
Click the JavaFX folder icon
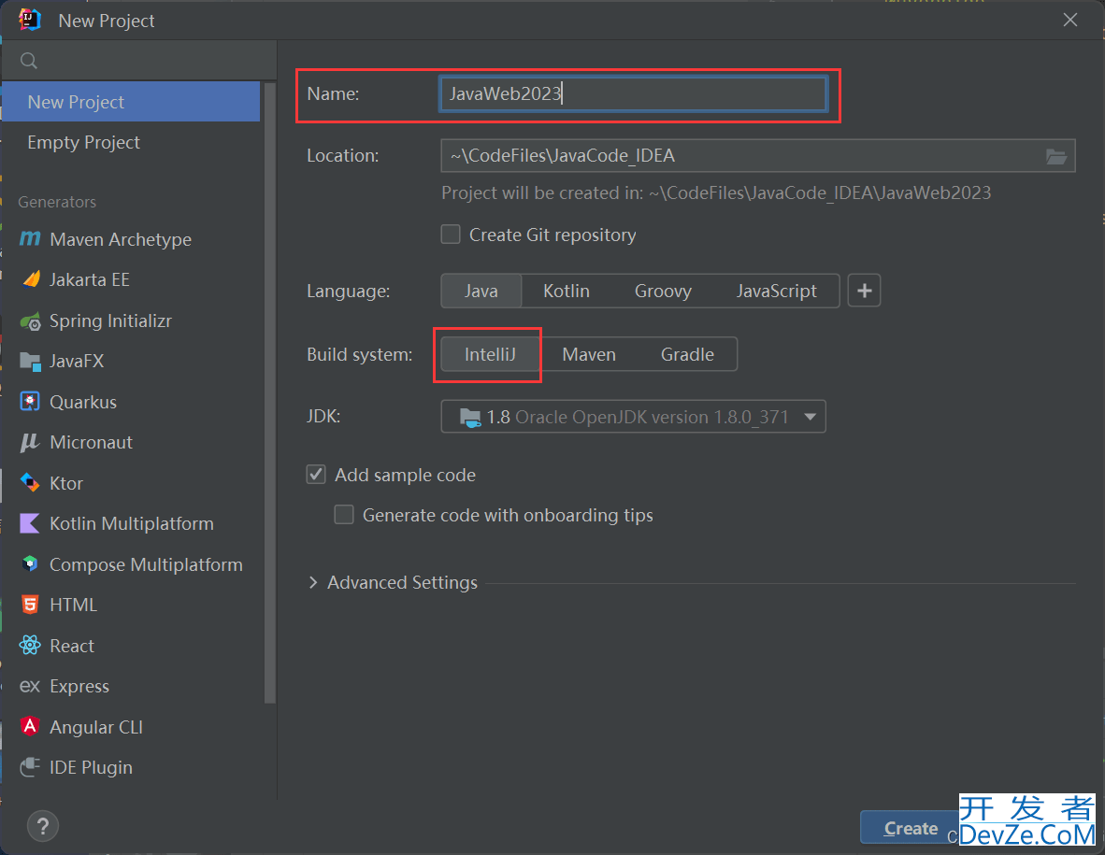(30, 362)
